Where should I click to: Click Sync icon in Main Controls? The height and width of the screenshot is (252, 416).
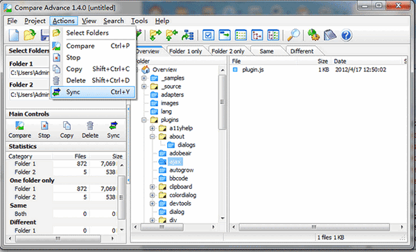point(113,126)
